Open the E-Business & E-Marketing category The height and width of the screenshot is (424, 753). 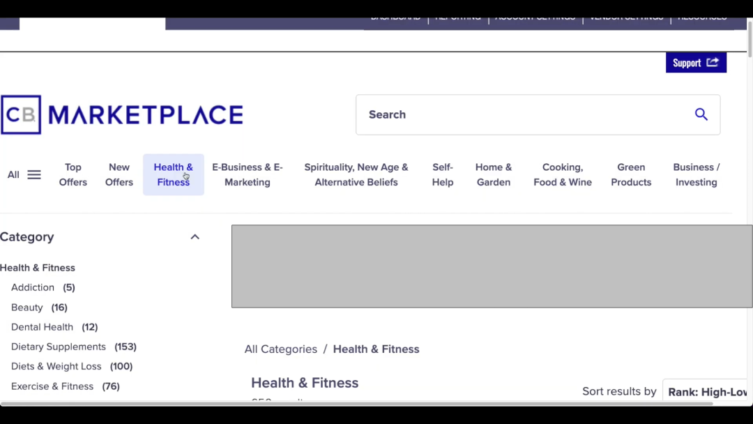(248, 174)
